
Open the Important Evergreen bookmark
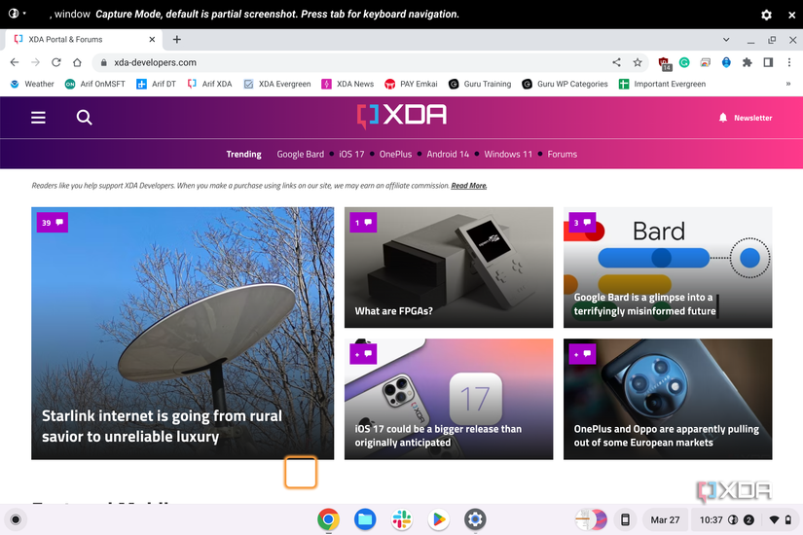[662, 84]
